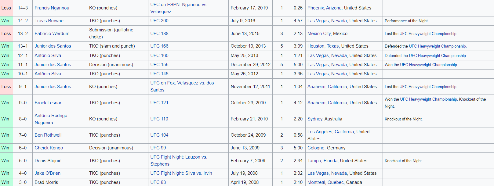Open UFC Heavyweight Championship link in November 2011 row
Viewport: 494px width, 186px height.
pyautogui.click(x=428, y=87)
